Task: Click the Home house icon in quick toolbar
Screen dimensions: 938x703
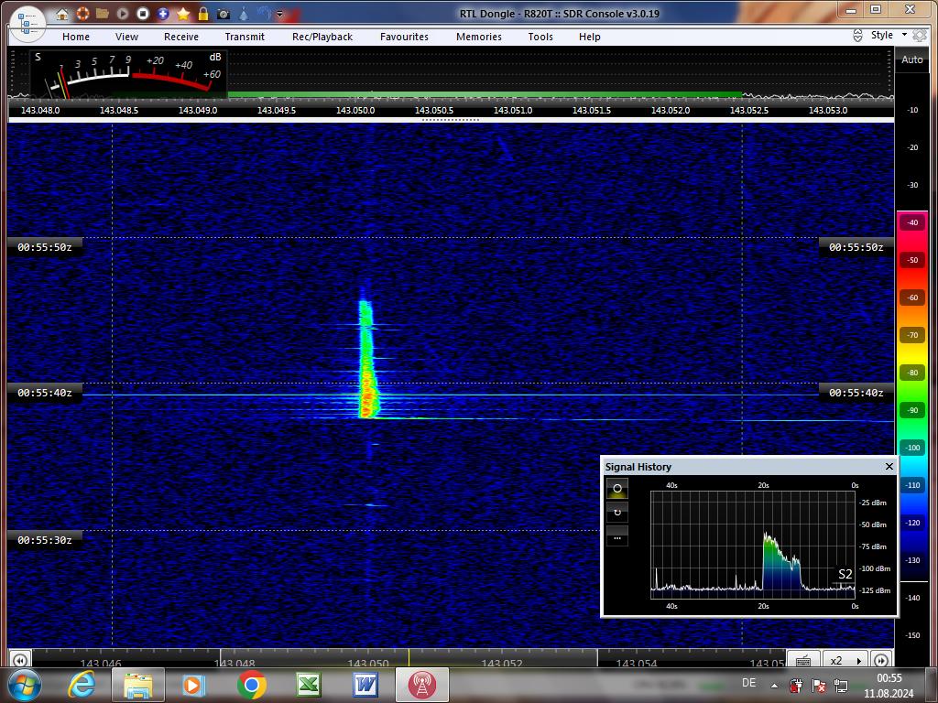Action: point(62,13)
